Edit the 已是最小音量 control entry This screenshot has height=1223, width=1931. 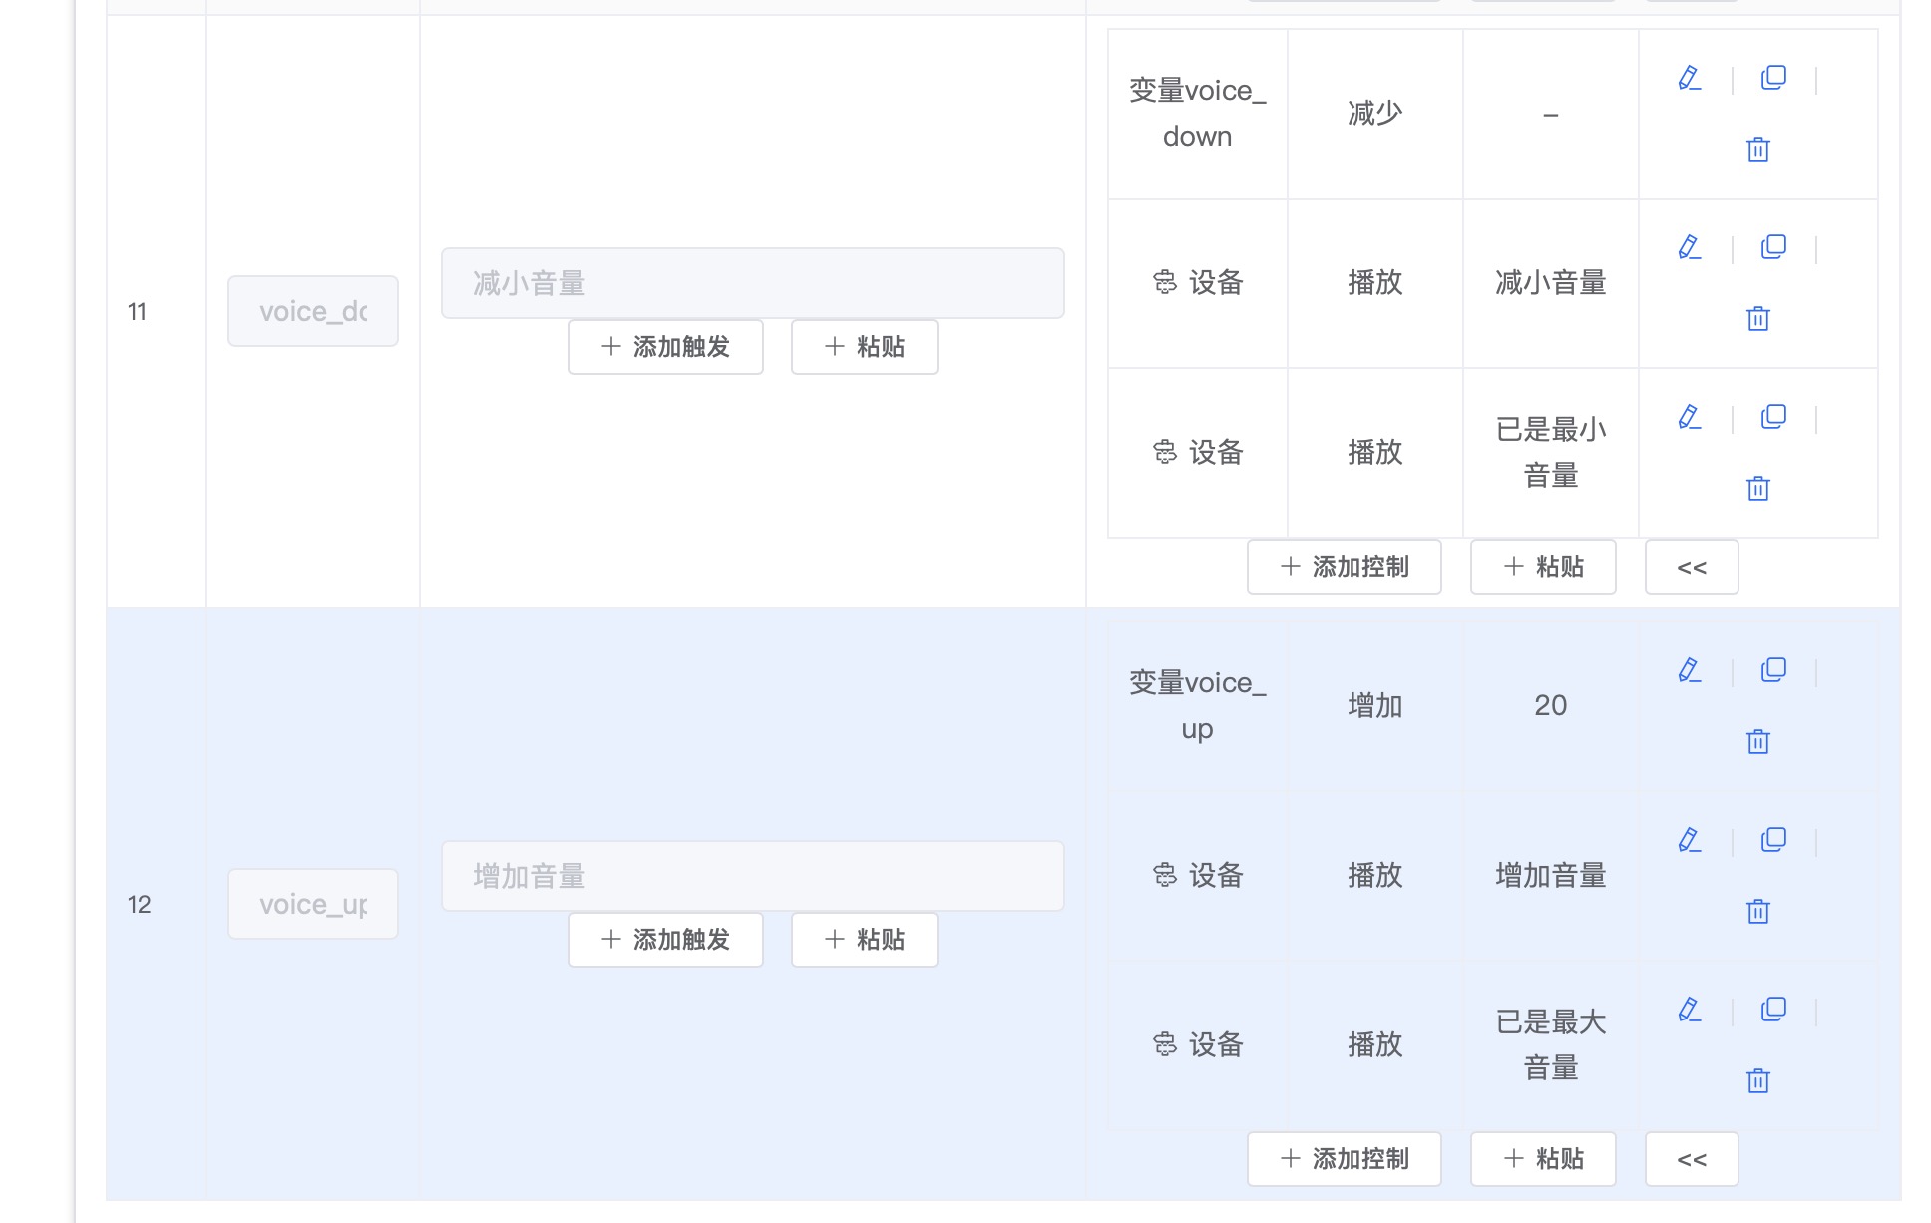[1690, 416]
